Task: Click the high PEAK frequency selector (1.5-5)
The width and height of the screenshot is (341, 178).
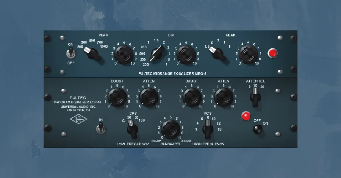Action: pos(218,53)
